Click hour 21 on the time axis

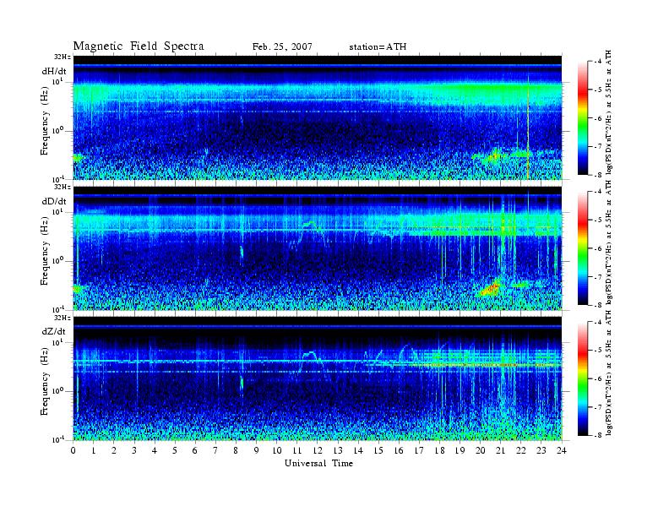(500, 451)
